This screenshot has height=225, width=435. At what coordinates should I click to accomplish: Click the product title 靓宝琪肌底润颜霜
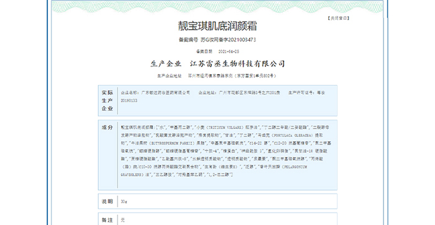217,26
